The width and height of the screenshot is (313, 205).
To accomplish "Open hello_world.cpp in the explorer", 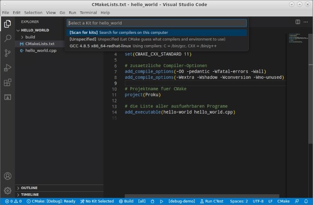I will click(41, 51).
